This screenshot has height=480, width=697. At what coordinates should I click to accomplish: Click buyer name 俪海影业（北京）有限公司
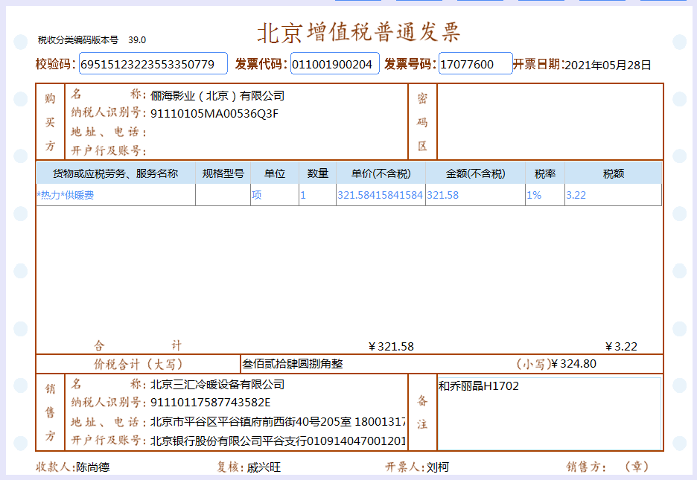(x=217, y=95)
